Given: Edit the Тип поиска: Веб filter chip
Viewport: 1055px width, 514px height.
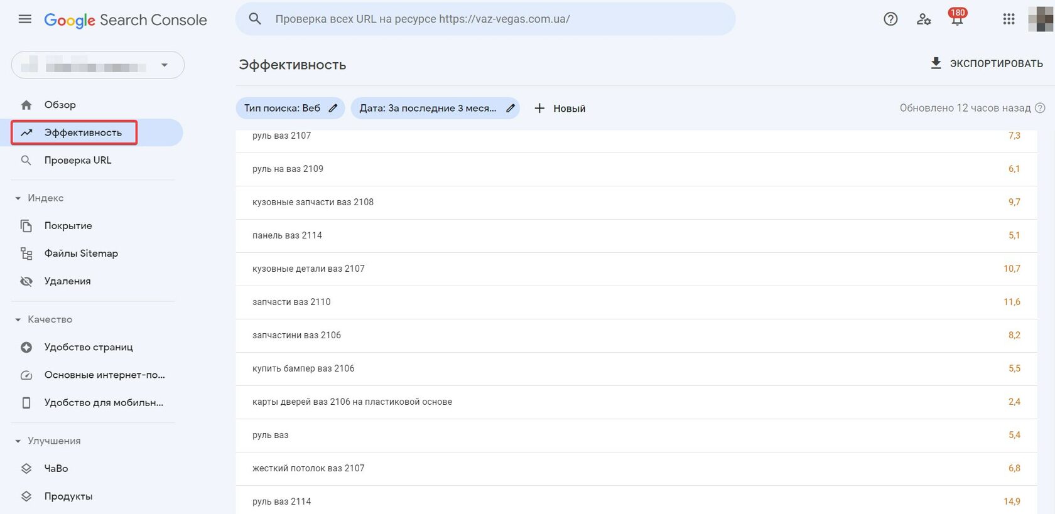Looking at the screenshot, I should point(291,108).
